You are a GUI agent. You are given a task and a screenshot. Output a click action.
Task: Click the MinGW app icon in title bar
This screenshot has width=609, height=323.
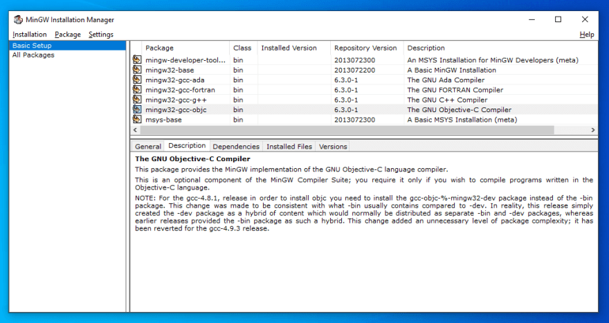tap(18, 19)
